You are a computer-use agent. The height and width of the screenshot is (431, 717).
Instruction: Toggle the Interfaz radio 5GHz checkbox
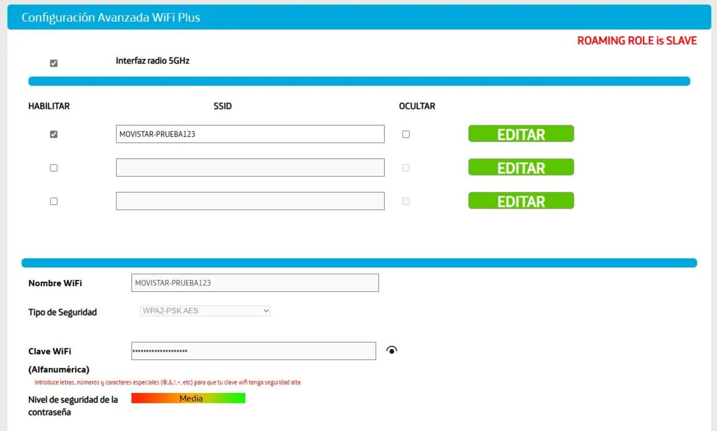[54, 63]
